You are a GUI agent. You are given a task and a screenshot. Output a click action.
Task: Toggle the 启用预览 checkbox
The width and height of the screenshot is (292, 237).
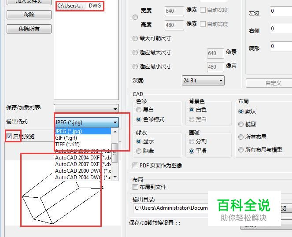(x=9, y=137)
